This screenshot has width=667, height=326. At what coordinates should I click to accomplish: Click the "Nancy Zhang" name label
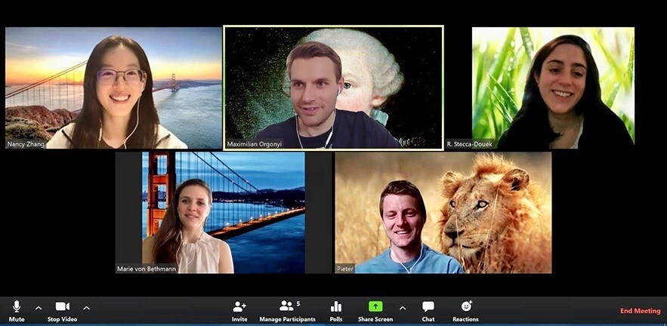tap(26, 143)
